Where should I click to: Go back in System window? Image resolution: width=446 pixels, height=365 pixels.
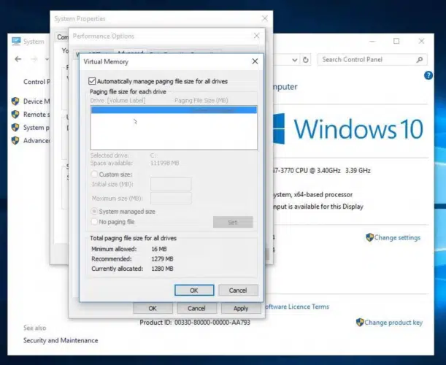tap(18, 59)
